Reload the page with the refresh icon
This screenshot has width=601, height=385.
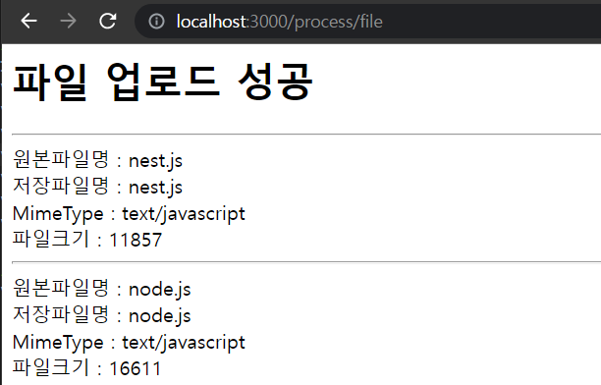point(108,21)
